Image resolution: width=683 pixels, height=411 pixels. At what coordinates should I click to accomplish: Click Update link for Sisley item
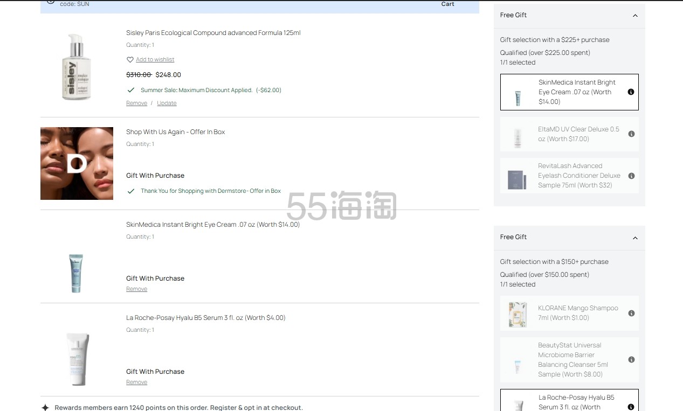tap(167, 103)
